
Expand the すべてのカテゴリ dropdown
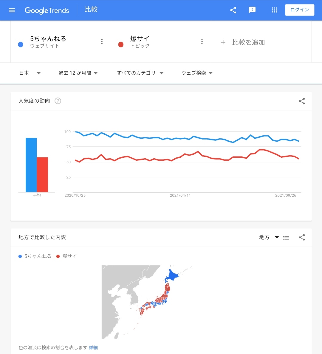(140, 73)
